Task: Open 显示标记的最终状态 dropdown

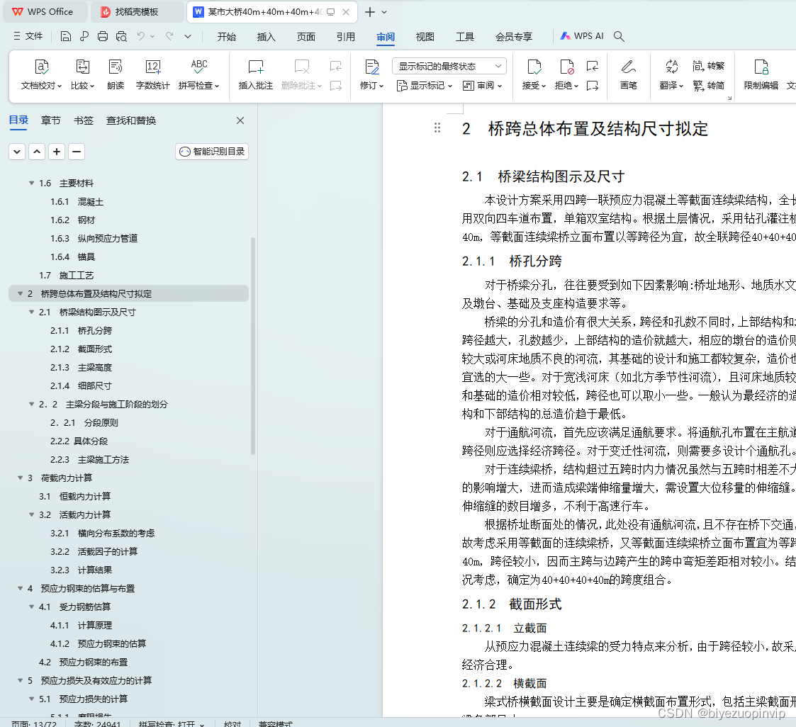Action: [449, 66]
